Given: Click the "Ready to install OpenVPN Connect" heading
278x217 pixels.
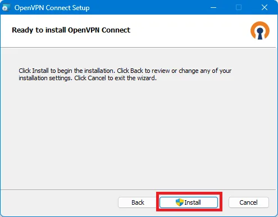Looking at the screenshot, I should tap(71, 30).
